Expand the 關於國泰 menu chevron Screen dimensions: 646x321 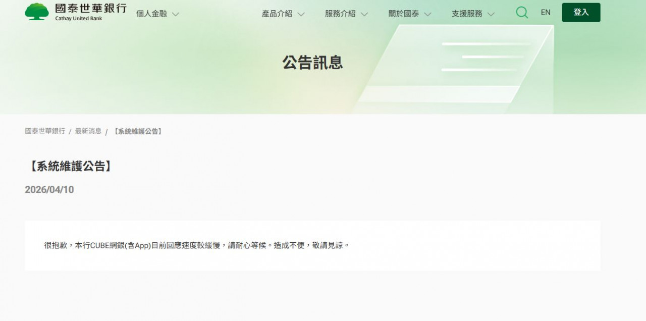pyautogui.click(x=427, y=15)
